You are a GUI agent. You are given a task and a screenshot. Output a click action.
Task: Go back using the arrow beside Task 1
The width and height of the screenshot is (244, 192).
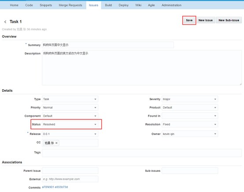coord(5,22)
